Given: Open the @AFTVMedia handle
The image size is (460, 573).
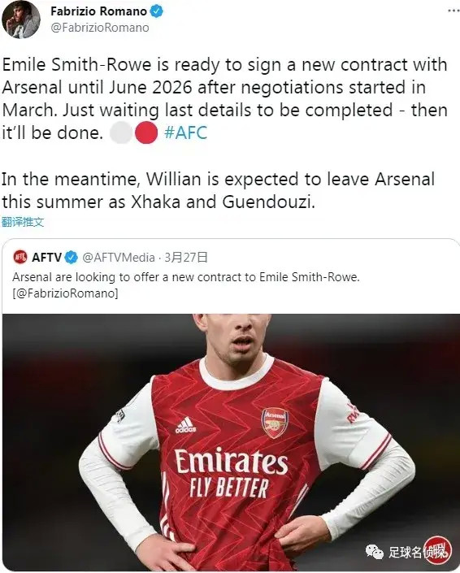Looking at the screenshot, I should 119,258.
